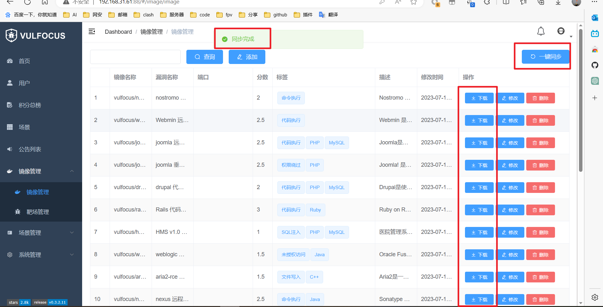
Task: Open notifications via the bell icon
Action: pyautogui.click(x=541, y=31)
